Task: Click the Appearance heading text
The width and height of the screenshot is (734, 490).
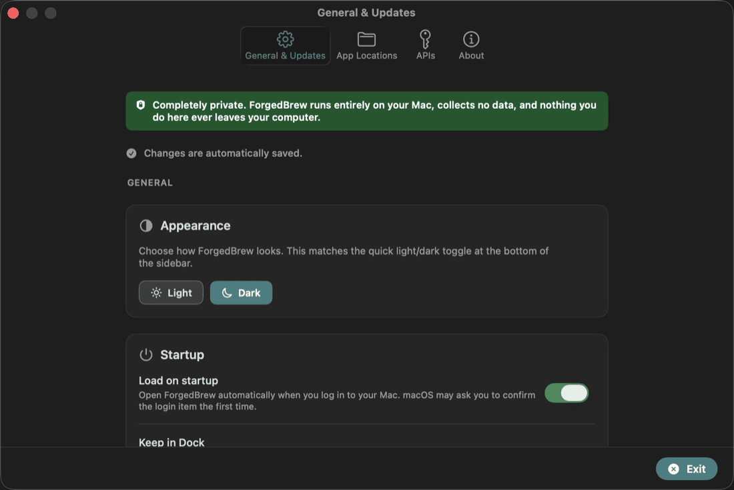Action: (x=196, y=226)
